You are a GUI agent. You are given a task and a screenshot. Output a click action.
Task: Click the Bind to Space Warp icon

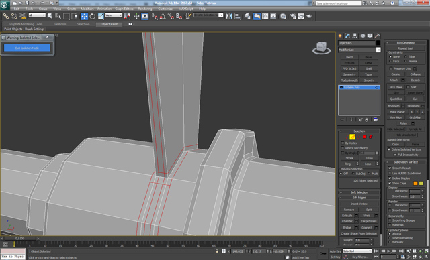(22, 16)
